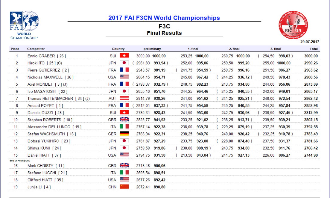Click Ennio GRABER's total score 3000,00
This screenshot has height=198, width=330.
[x=311, y=56]
